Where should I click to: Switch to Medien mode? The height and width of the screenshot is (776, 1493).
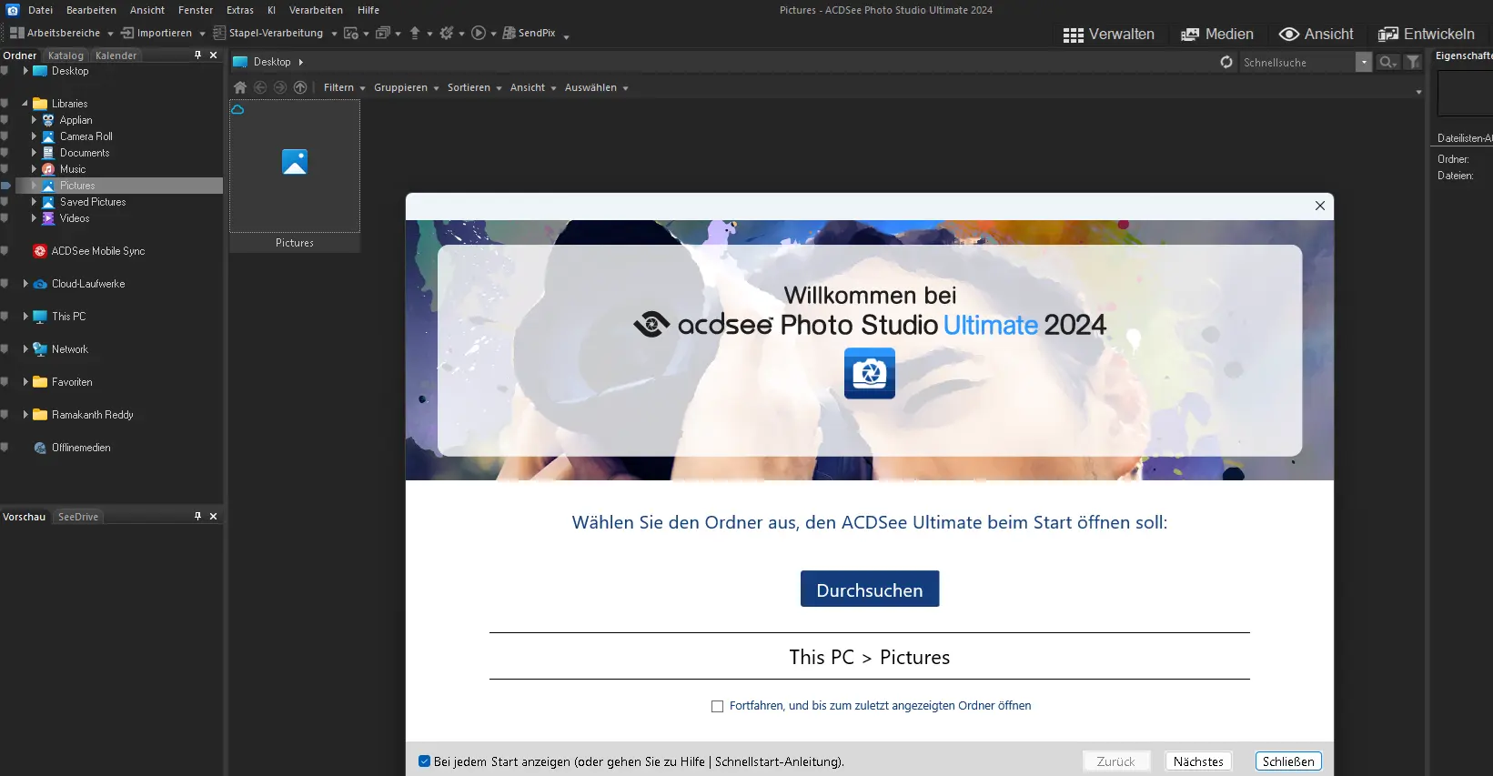(x=1217, y=35)
